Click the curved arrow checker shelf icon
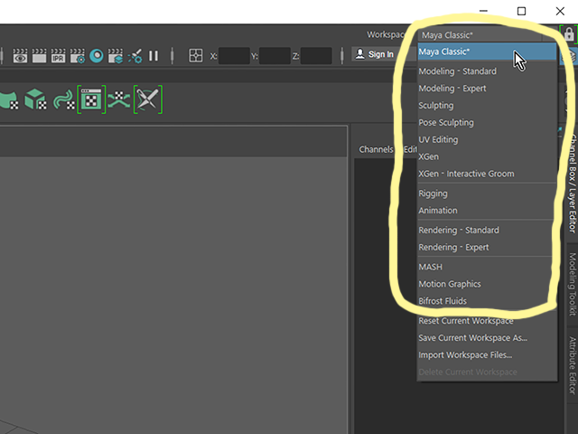This screenshot has width=578, height=434. click(x=64, y=99)
